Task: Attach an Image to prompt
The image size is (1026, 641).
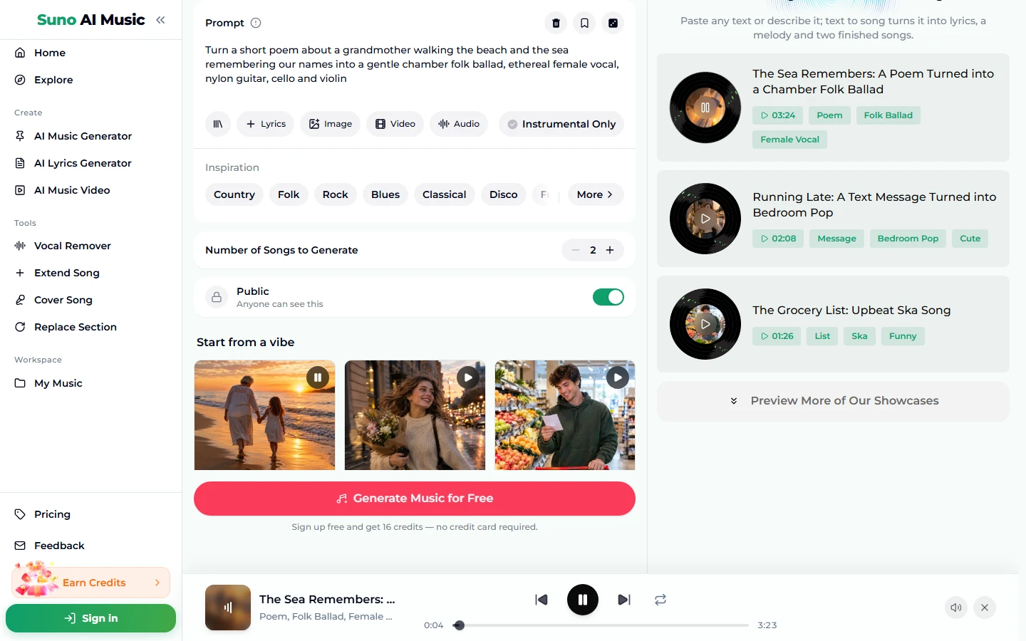Action: tap(331, 124)
